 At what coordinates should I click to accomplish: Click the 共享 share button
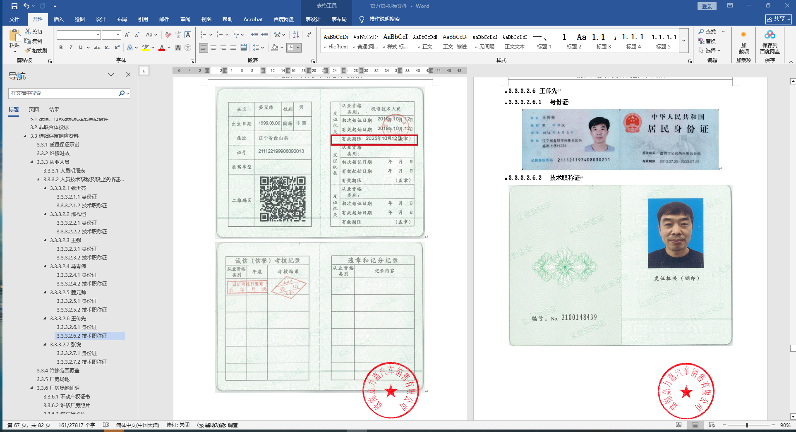click(778, 19)
